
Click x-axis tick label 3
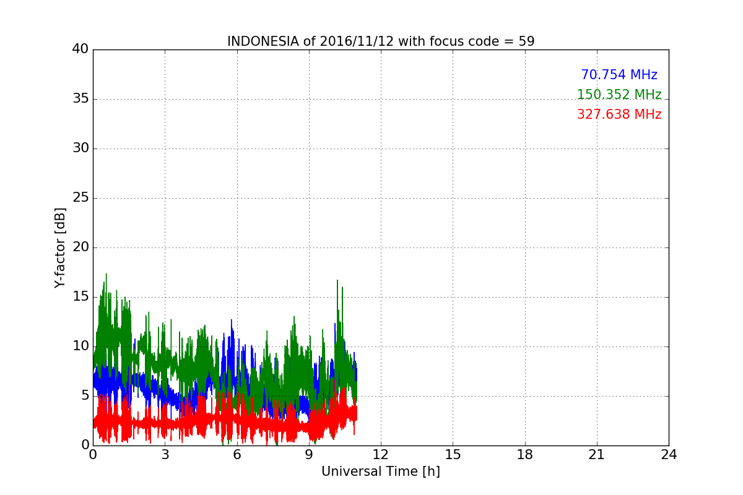pyautogui.click(x=165, y=455)
